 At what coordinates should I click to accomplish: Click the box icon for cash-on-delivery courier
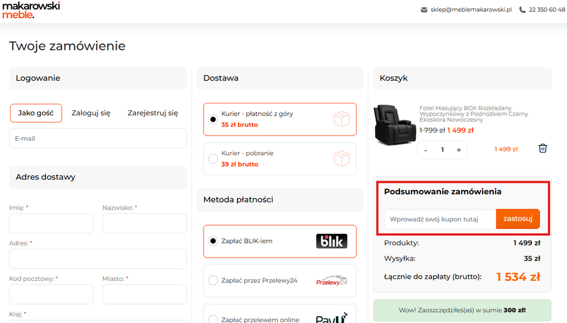click(x=341, y=158)
